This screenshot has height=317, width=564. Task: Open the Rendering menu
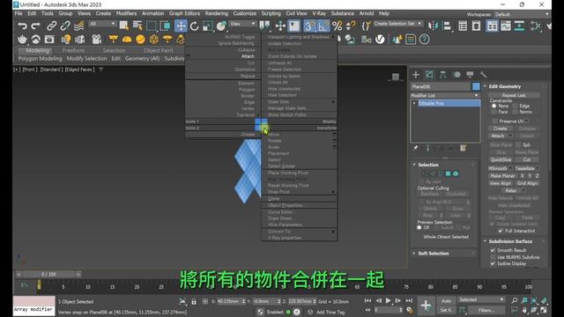(x=217, y=13)
